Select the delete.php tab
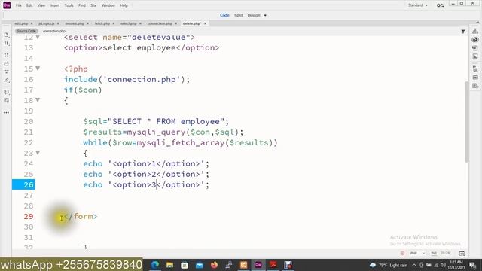Screen dimensions: 482x271 pos(192,23)
